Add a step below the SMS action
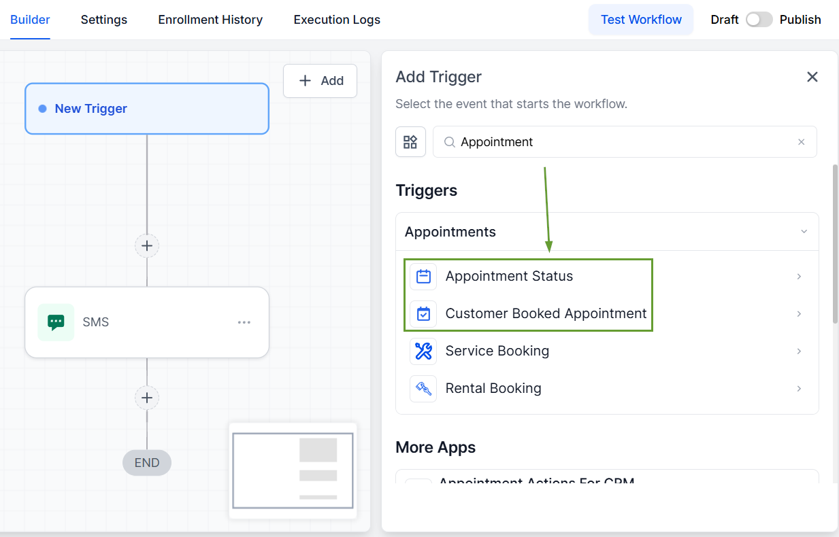This screenshot has height=537, width=839. click(x=147, y=398)
